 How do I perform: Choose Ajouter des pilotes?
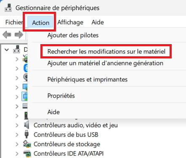point(73,35)
